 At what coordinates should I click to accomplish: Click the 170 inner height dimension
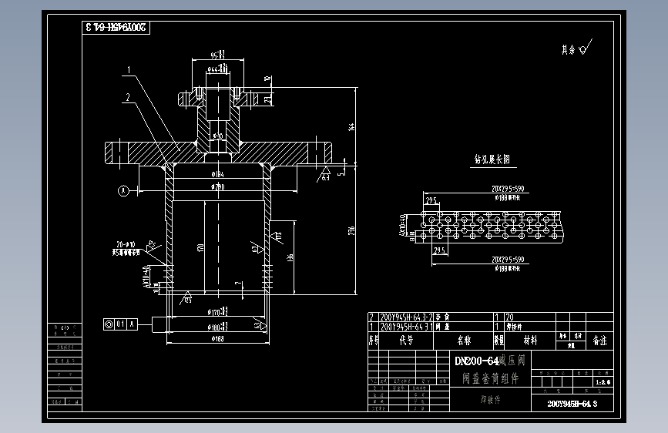(x=200, y=247)
